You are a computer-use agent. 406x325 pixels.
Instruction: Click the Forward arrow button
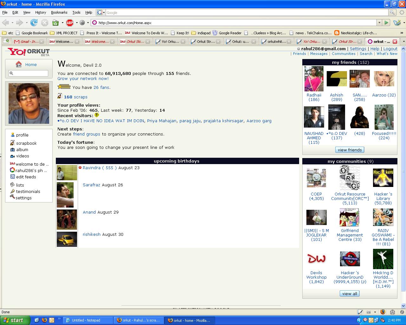pyautogui.click(x=20, y=23)
